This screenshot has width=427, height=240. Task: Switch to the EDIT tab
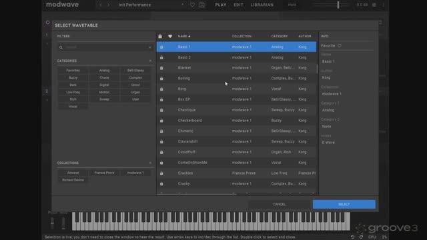239,5
